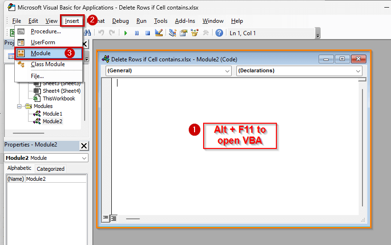Select Module1 in the project tree
This screenshot has width=391, height=245.
pyautogui.click(x=52, y=114)
